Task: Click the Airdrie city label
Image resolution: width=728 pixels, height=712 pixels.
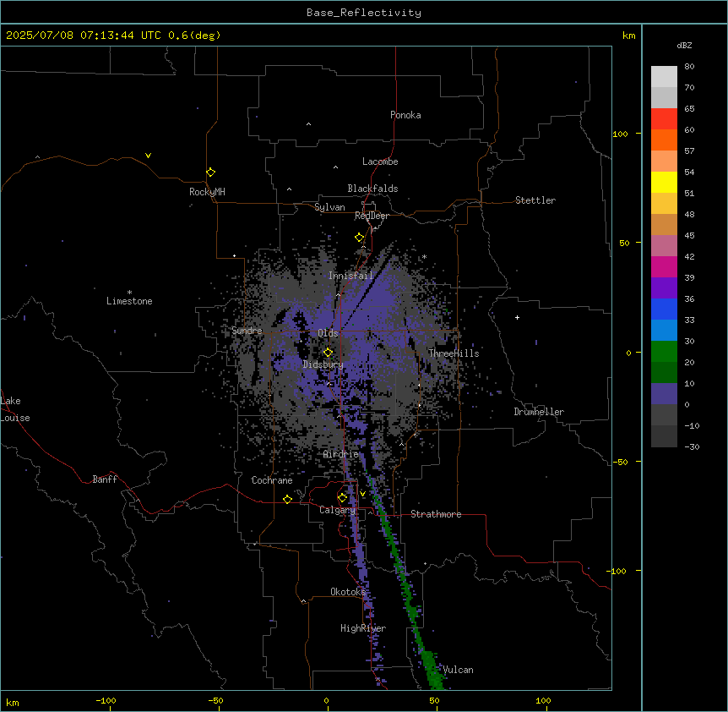Action: 340,454
